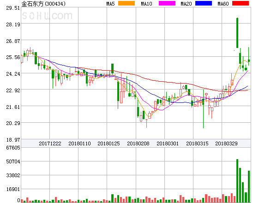
Task: Click the 20180329 date label
Action: (226, 143)
